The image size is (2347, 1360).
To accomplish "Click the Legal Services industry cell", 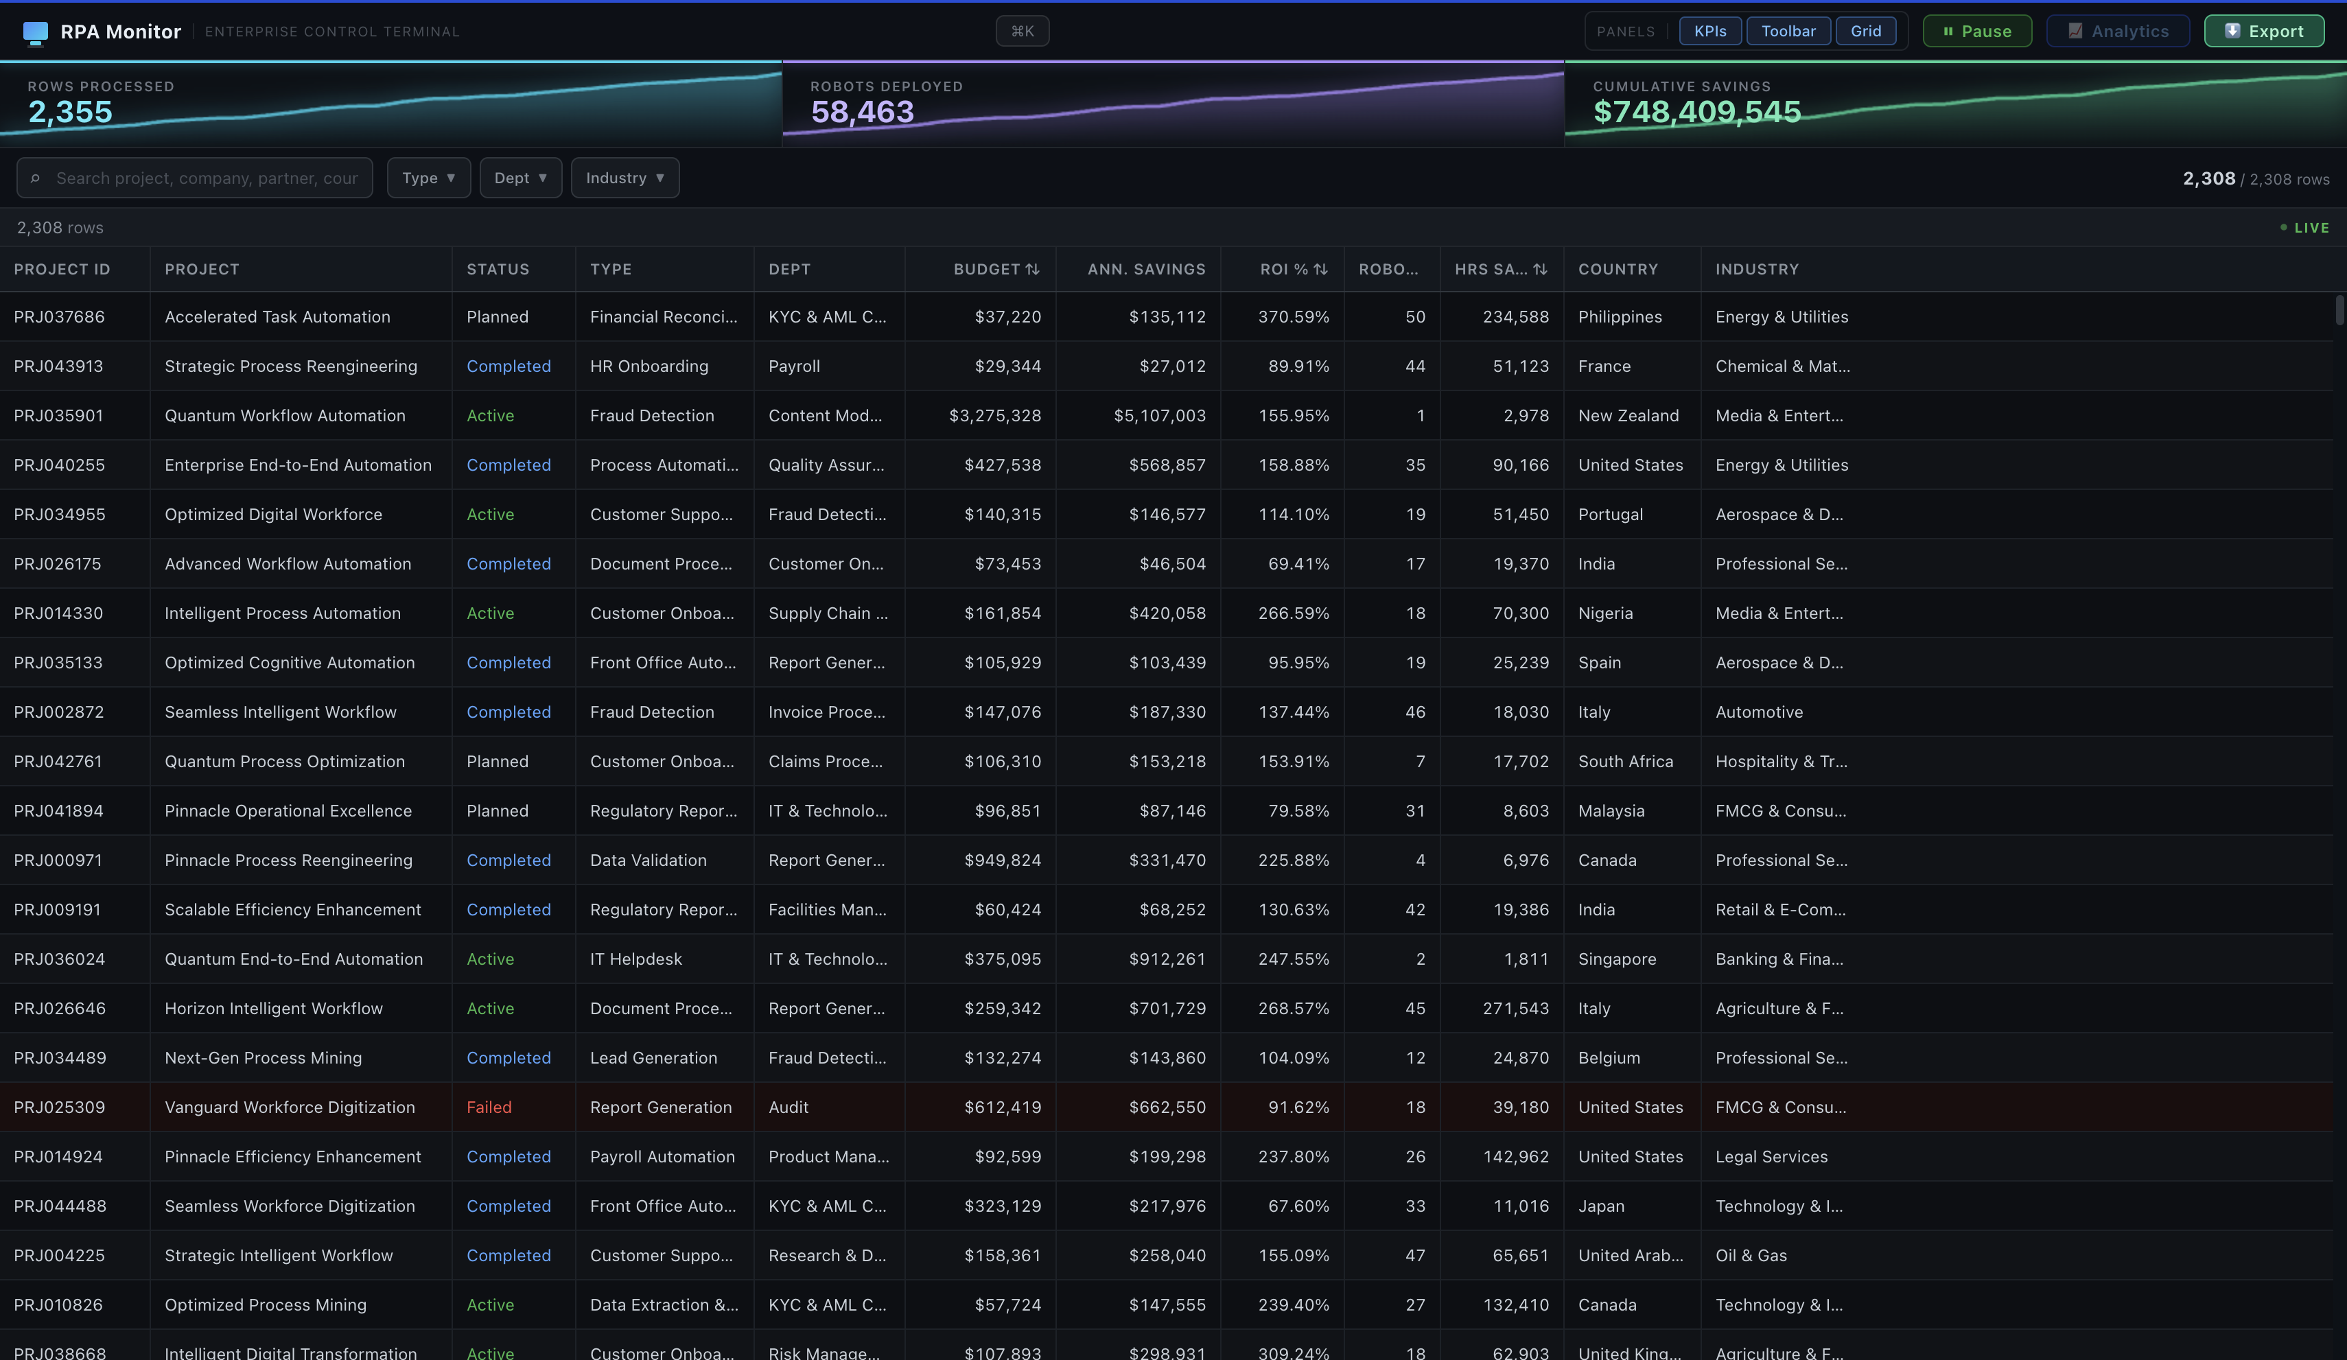I will pyautogui.click(x=1771, y=1156).
